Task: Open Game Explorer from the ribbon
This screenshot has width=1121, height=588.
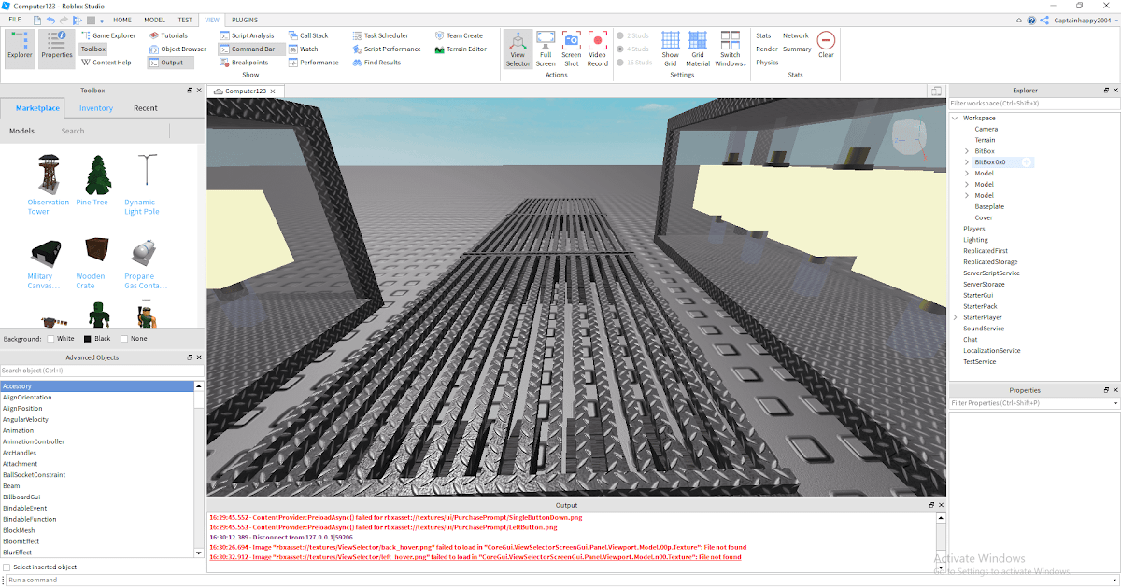Action: pos(108,35)
